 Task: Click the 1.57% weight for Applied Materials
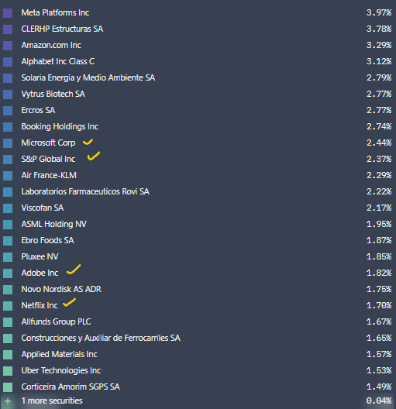point(379,354)
